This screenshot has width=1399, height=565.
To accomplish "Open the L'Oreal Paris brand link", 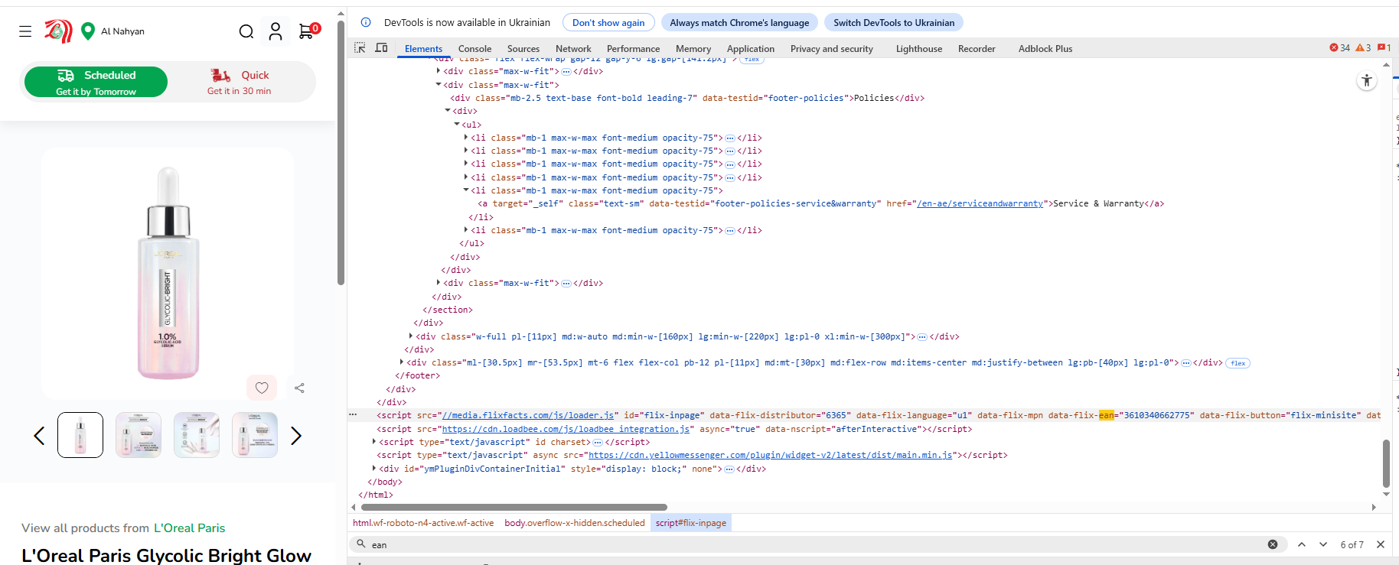I will [189, 528].
